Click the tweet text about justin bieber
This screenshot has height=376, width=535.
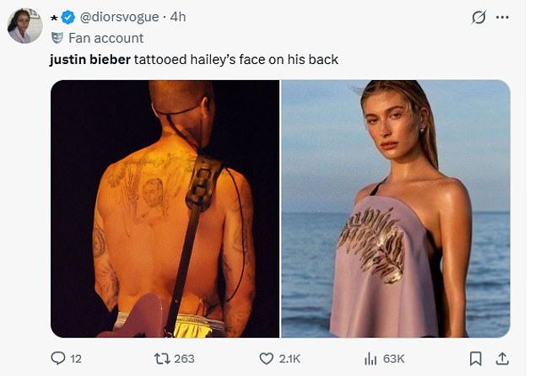(x=194, y=60)
